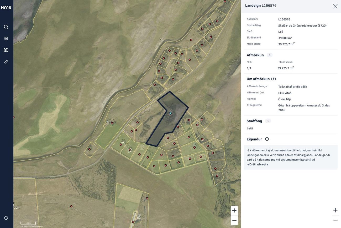Select the ruler measuring tool
The image size is (341, 228).
coord(6,62)
